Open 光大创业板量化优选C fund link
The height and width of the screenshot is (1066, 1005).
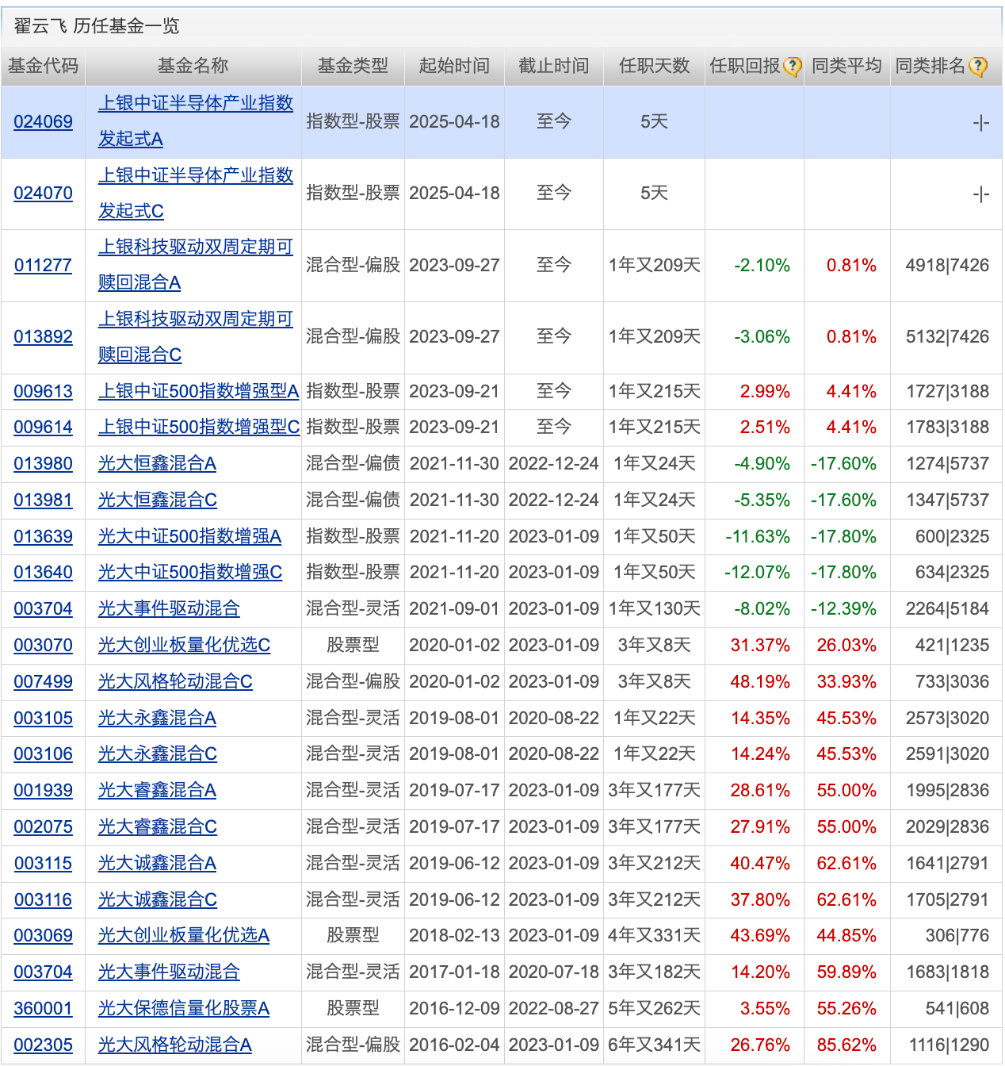tap(184, 645)
